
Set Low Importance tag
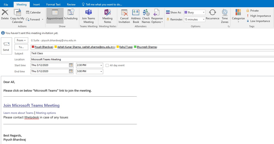[x=258, y=21]
